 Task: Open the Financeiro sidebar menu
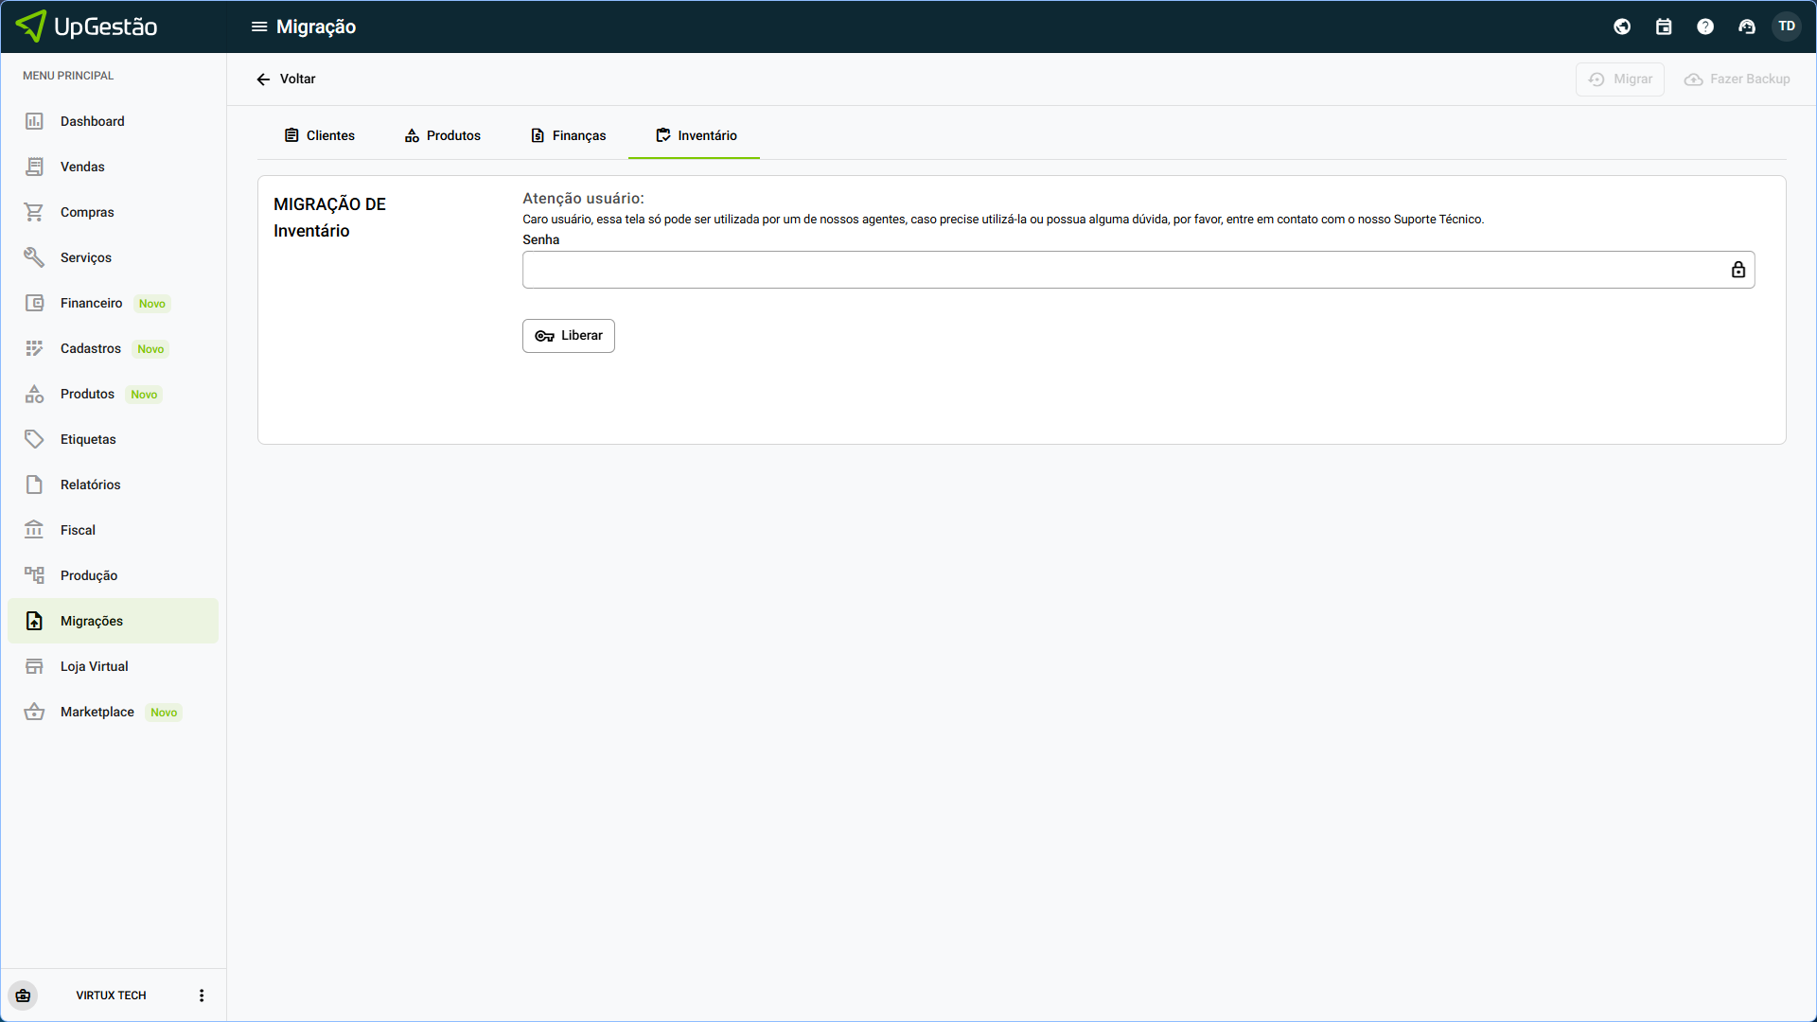(x=91, y=303)
